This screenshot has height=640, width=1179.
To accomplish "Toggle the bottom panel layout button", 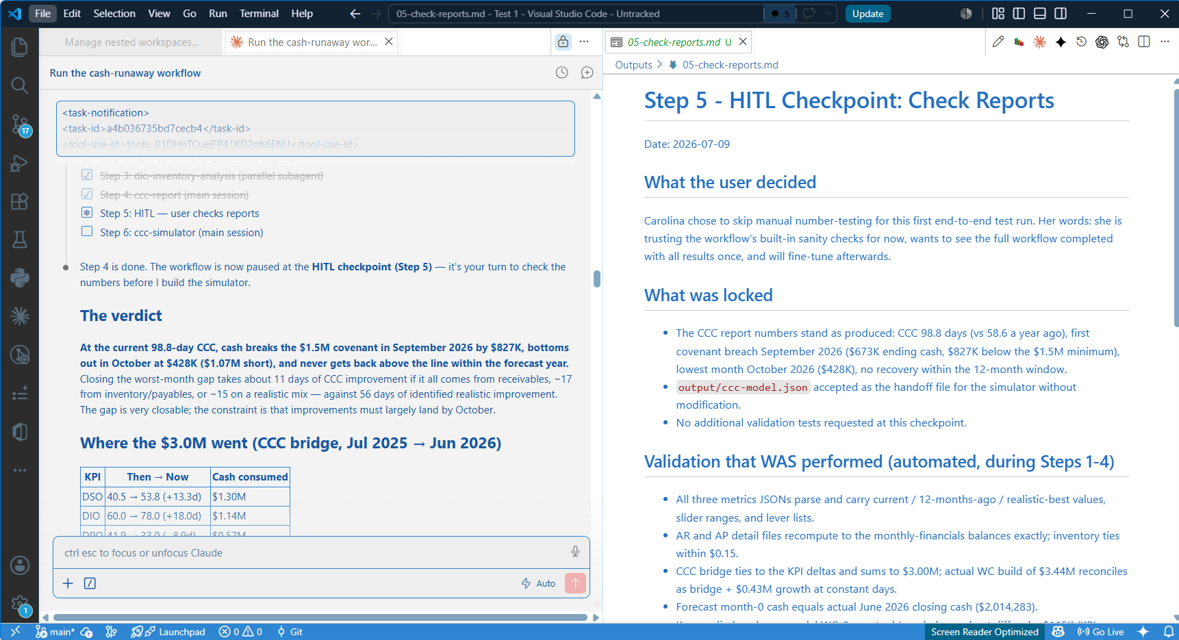I will [1039, 14].
